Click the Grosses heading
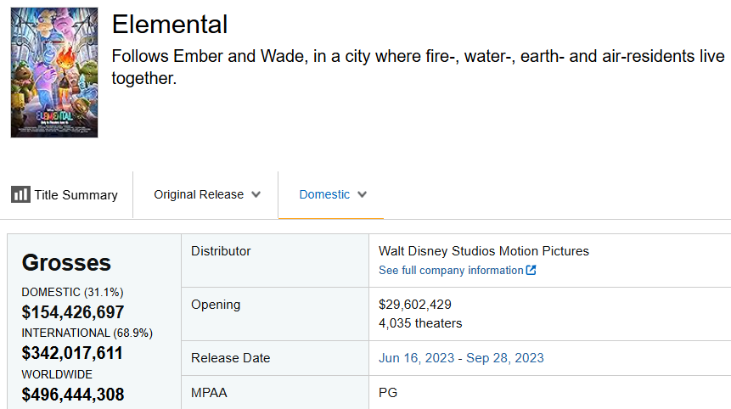This screenshot has width=731, height=409. [66, 263]
